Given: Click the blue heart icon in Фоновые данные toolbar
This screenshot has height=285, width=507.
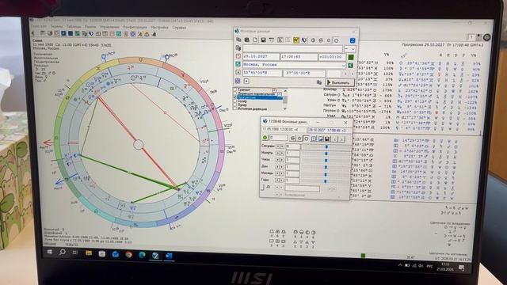Looking at the screenshot, I should 304,40.
